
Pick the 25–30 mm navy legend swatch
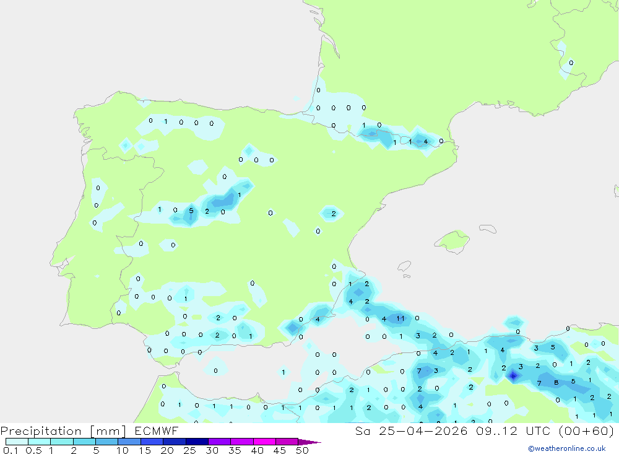coord(197,442)
